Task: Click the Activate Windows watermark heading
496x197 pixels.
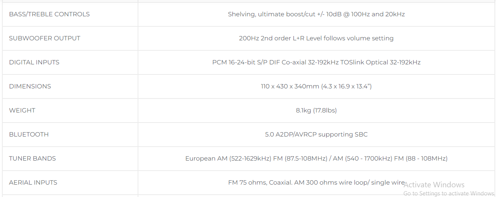Action: pos(434,185)
